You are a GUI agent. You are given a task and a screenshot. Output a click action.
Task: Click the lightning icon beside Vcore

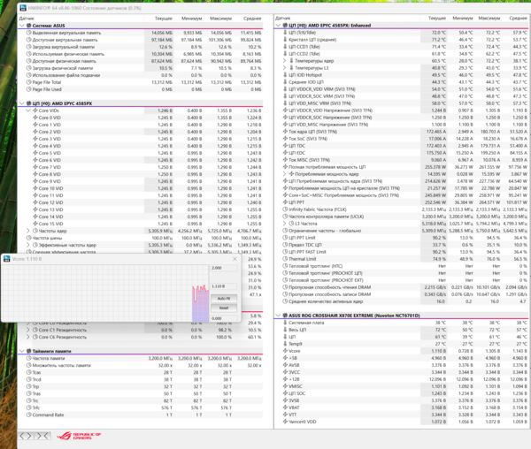[285, 351]
